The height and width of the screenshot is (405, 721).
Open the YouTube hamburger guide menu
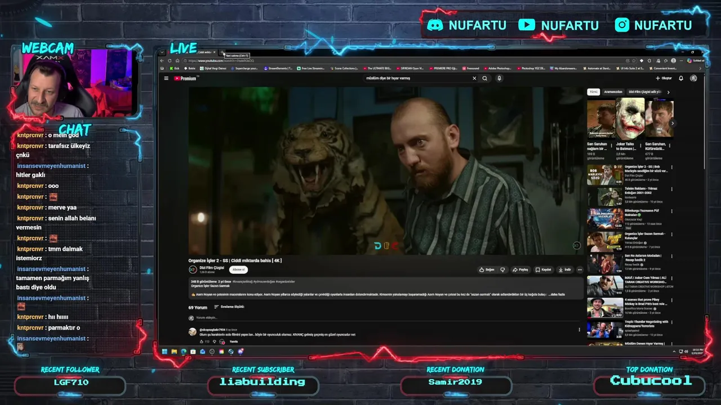click(166, 78)
